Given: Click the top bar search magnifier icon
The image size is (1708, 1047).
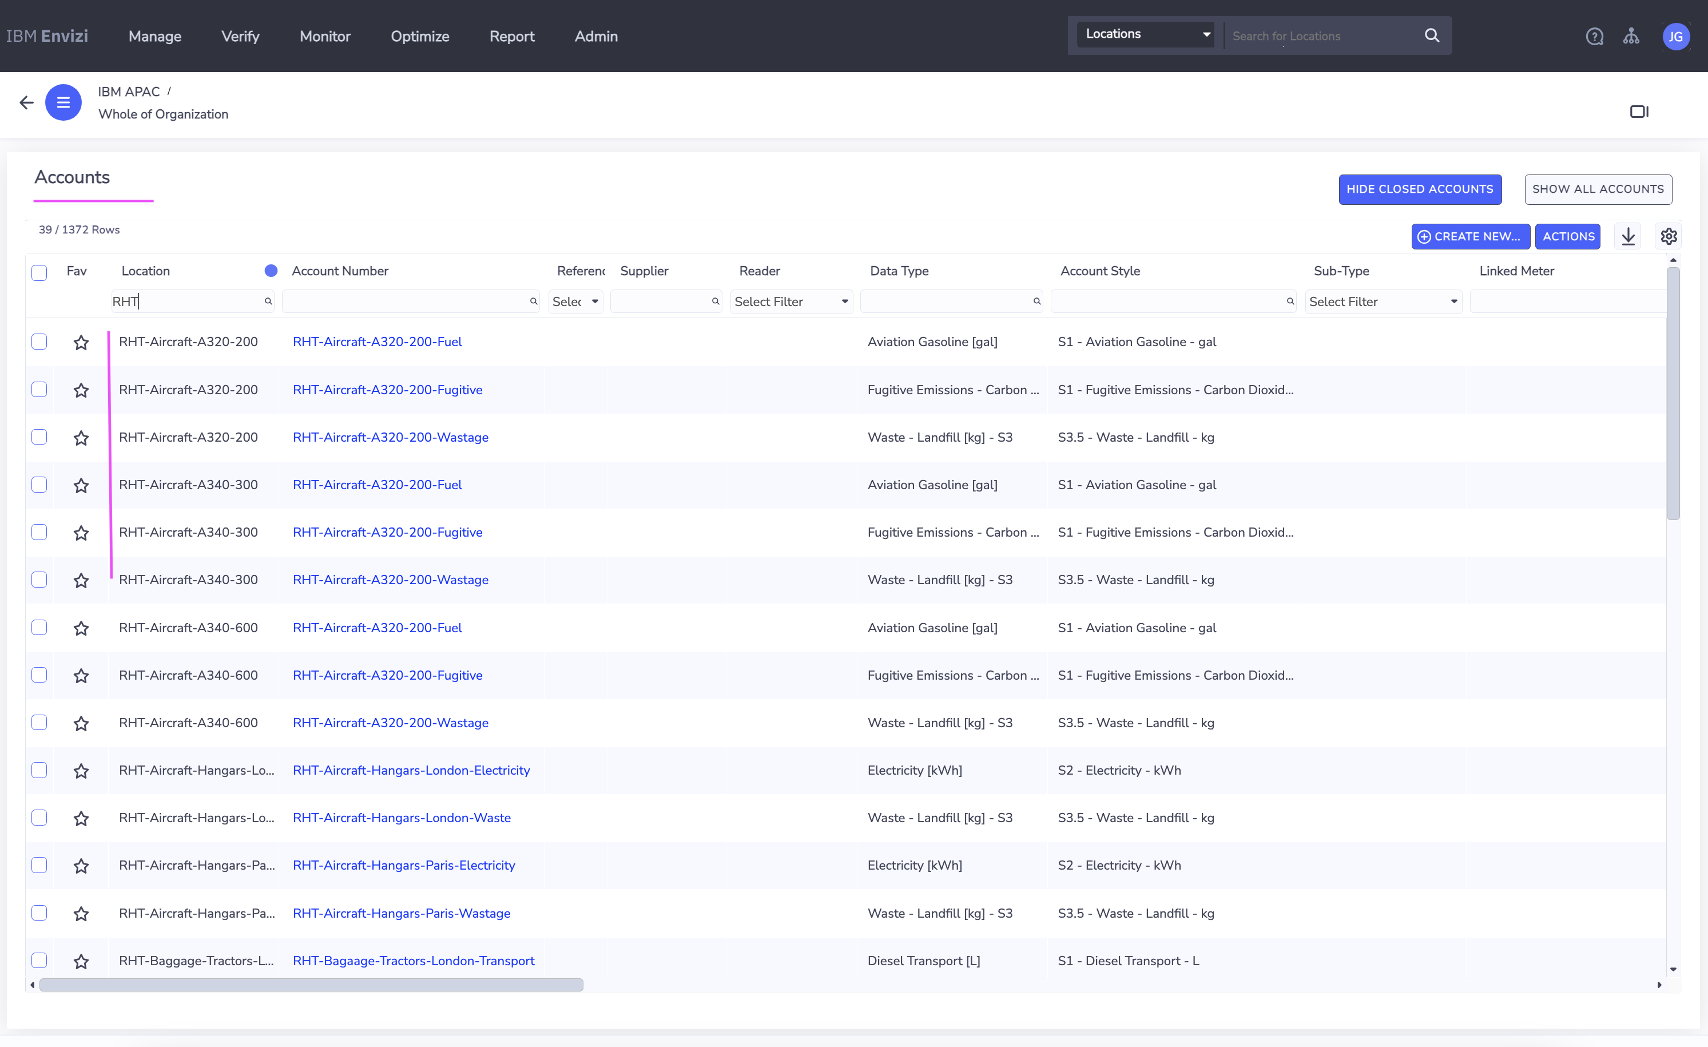Looking at the screenshot, I should (x=1432, y=35).
